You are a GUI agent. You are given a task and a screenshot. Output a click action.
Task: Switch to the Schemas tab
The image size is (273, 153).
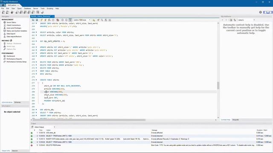[x=17, y=102]
